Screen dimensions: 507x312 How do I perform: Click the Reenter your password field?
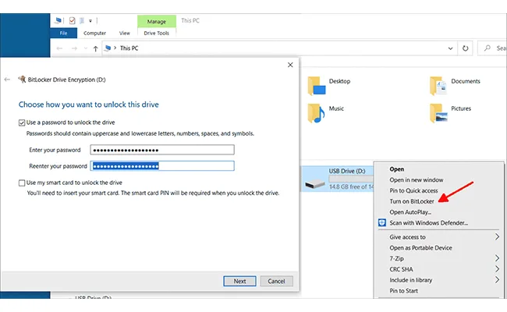[x=162, y=166]
